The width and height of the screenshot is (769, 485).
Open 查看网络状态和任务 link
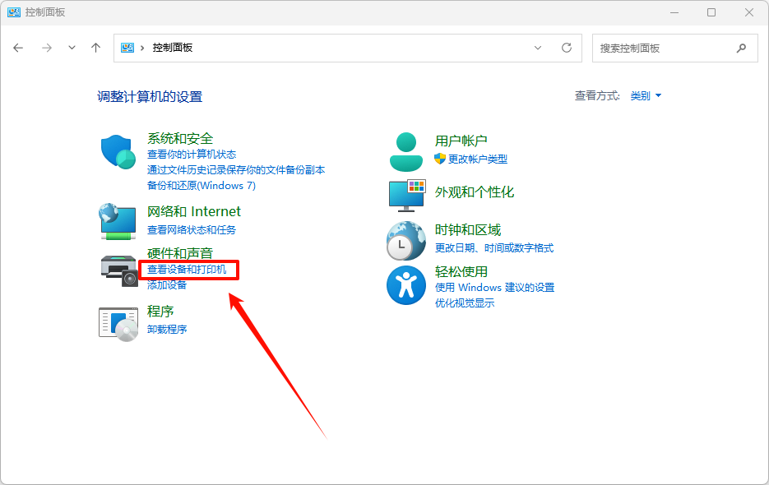pyautogui.click(x=192, y=229)
